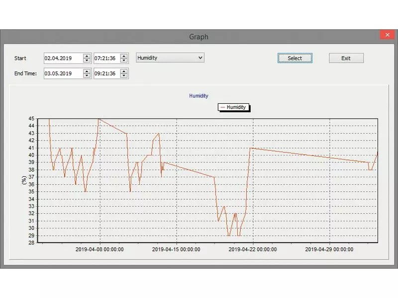398x298 pixels.
Task: Increment the 09:21:36 end time spinner
Action: [124, 71]
